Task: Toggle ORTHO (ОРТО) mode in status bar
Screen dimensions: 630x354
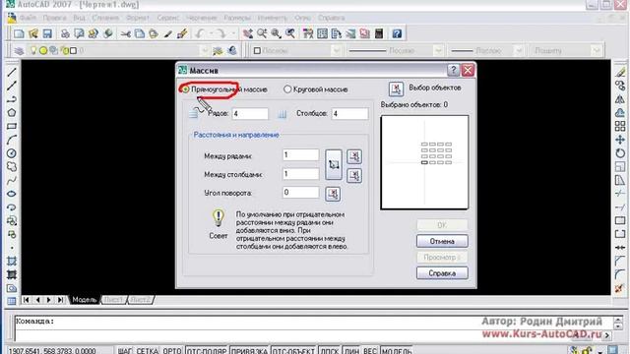Action: [x=172, y=351]
